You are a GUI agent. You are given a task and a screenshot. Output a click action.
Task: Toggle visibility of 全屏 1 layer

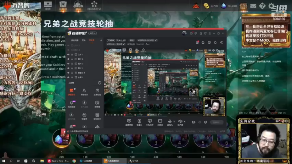click(x=68, y=77)
